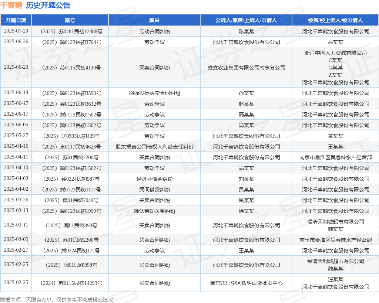This screenshot has height=303, width=379.
Task: Click case number 冀0123民初1117号
Action: 71,190
